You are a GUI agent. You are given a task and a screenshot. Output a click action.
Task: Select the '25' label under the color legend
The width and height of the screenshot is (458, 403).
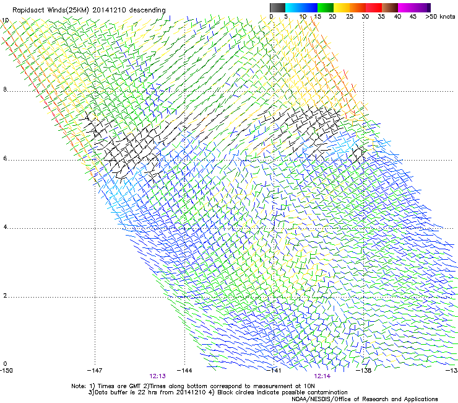pos(350,17)
